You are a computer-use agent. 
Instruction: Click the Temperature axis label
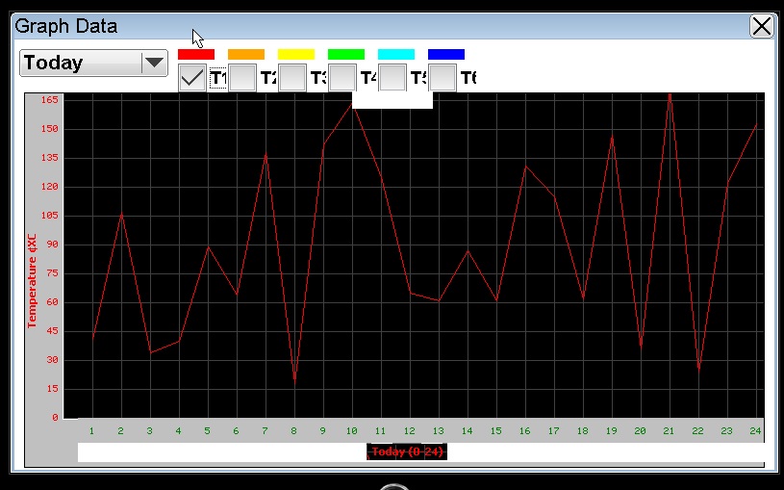pyautogui.click(x=32, y=281)
